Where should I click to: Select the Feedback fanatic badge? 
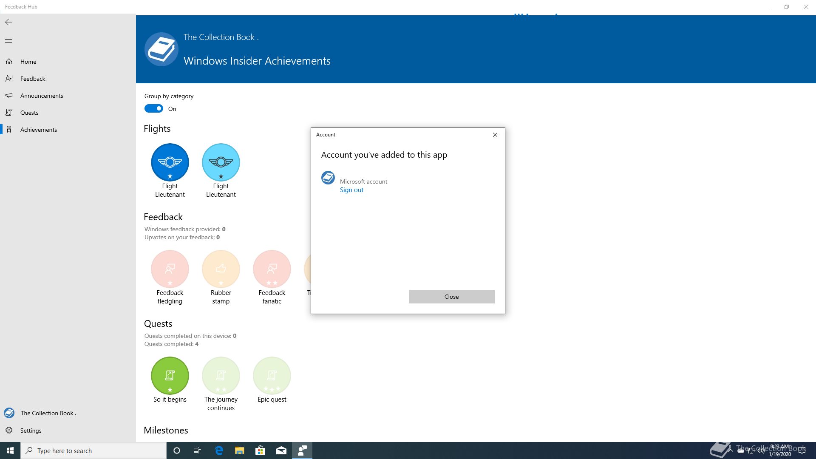[x=272, y=269]
